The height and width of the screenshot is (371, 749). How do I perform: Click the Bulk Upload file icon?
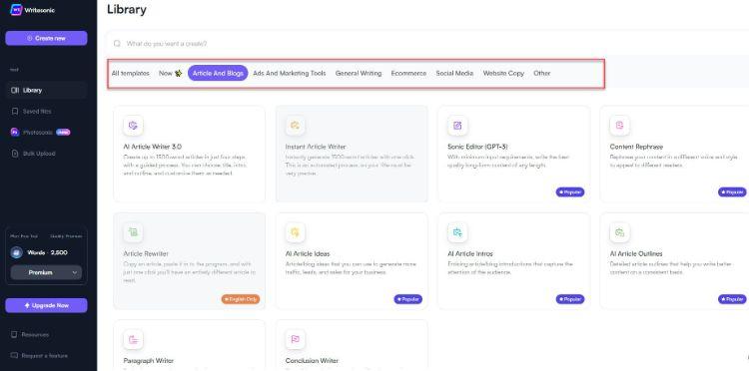point(15,154)
